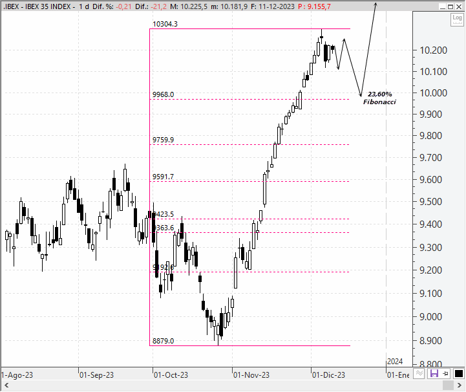This screenshot has height=392, width=466.
Task: Minimize the IBEX chart window
Action: pos(443,7)
